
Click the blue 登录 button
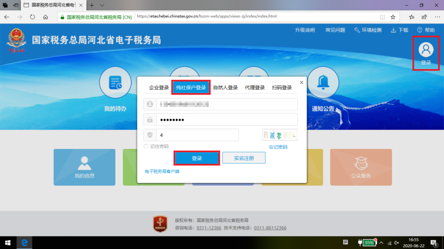pos(197,158)
